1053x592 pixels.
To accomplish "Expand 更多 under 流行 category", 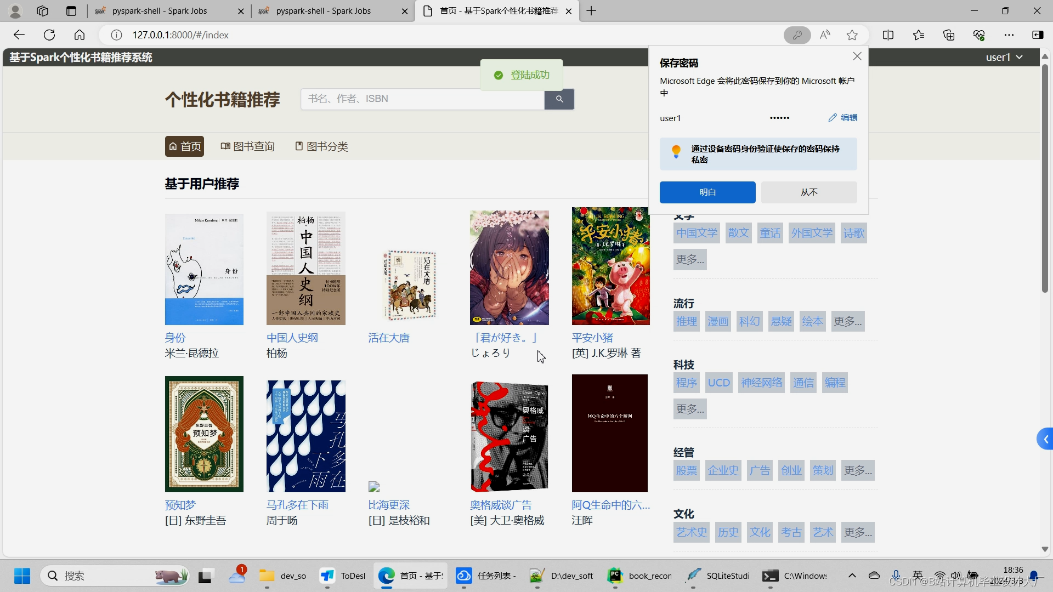I will [x=848, y=321].
